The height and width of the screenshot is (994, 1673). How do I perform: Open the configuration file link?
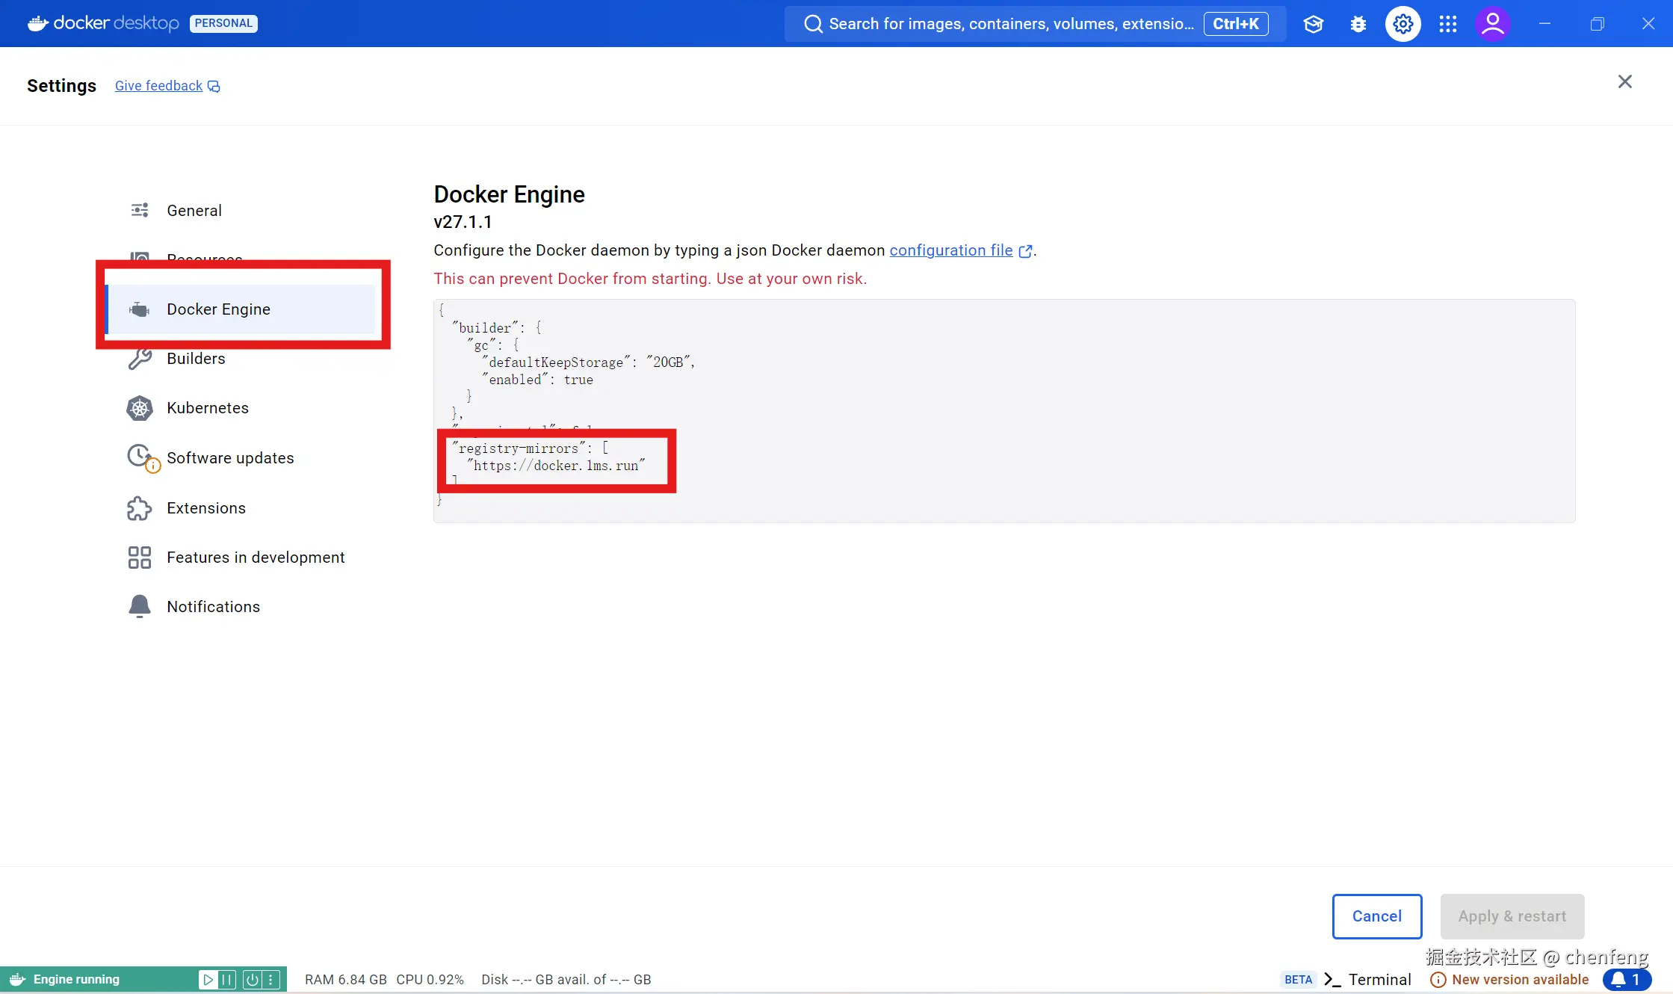[x=950, y=250]
